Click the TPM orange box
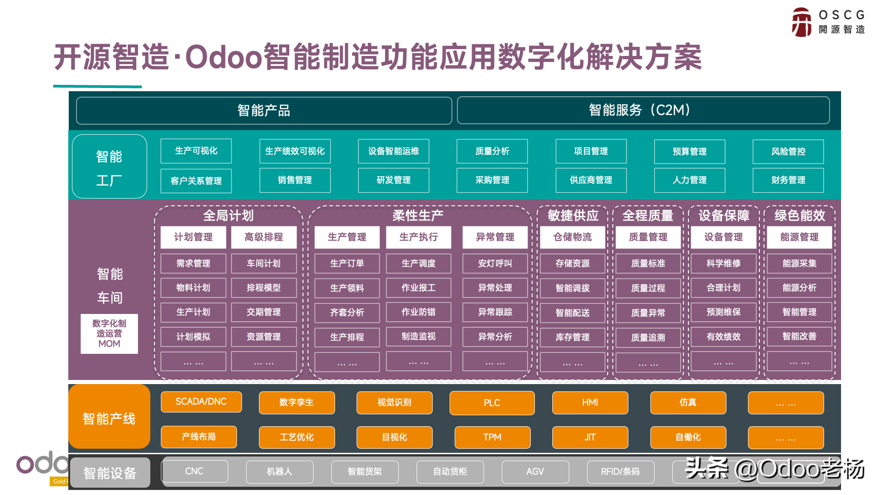 click(x=492, y=437)
